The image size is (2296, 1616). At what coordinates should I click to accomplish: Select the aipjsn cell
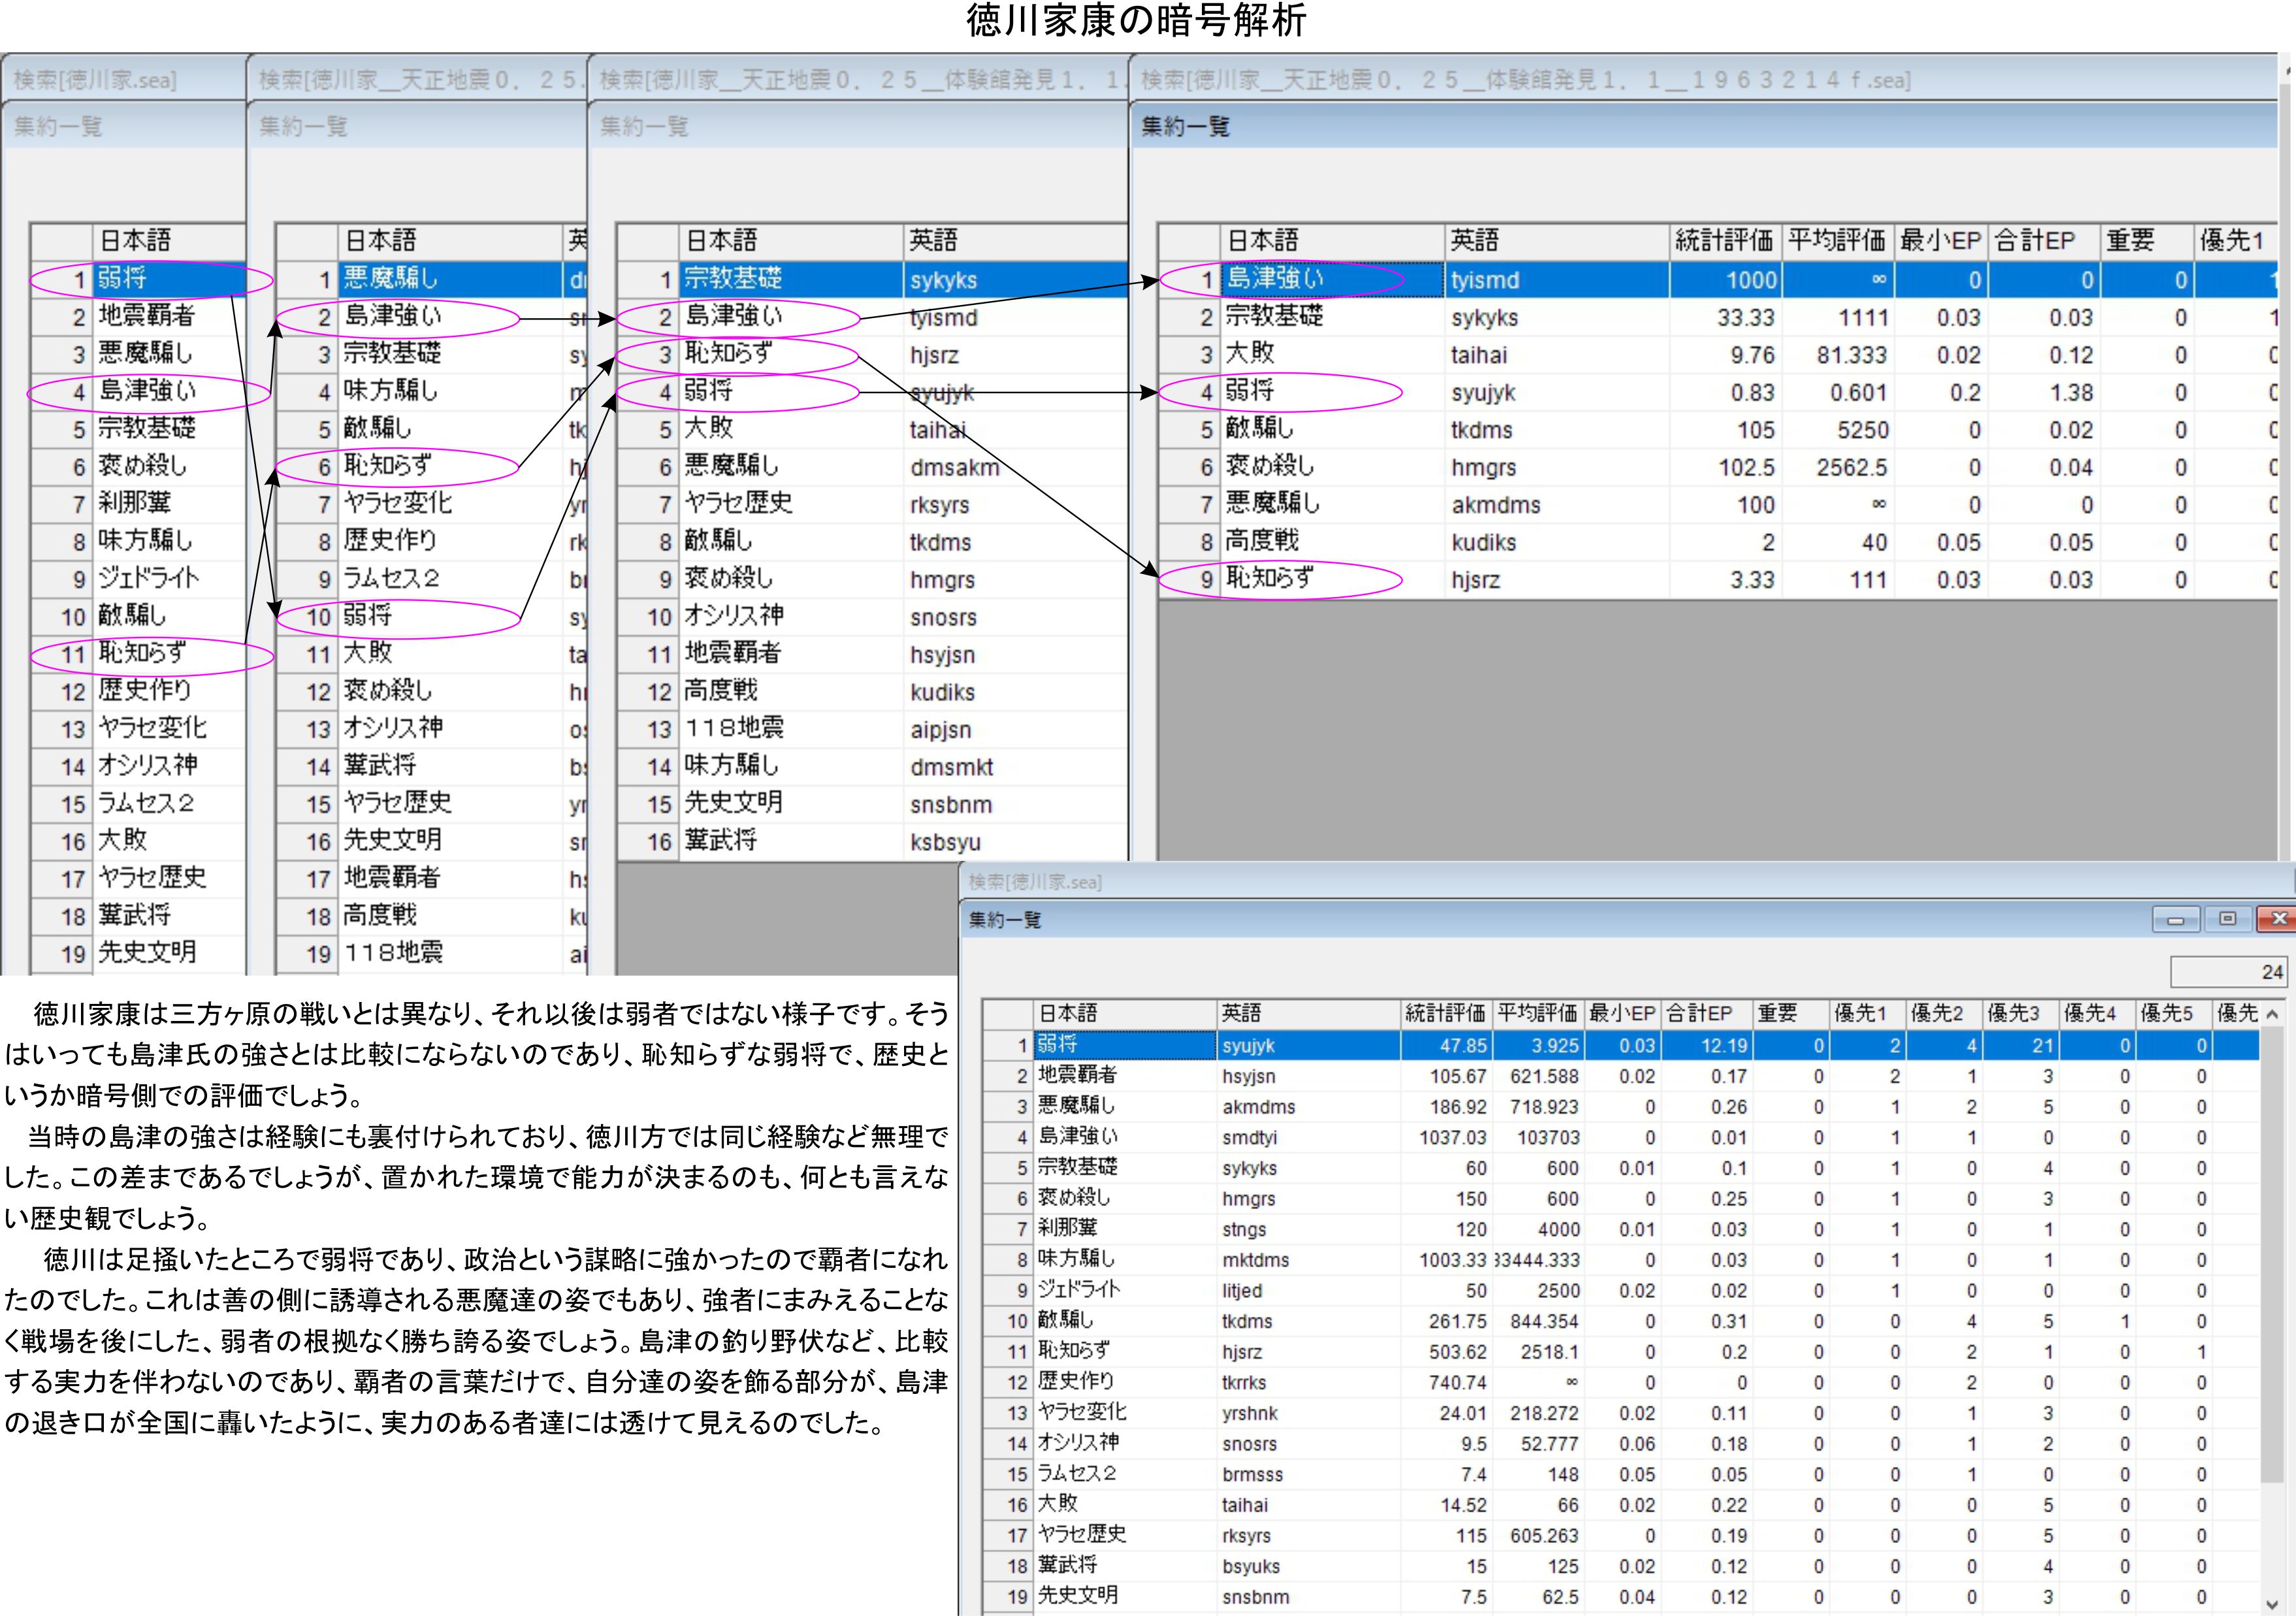[1015, 730]
